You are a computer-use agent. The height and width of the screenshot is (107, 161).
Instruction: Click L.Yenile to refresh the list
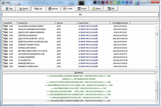[x=67, y=9]
